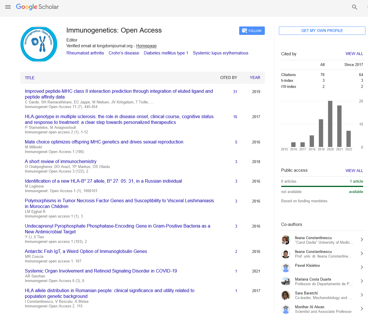Open the hamburger menu icon
This screenshot has height=314, width=368.
[x=8, y=7]
